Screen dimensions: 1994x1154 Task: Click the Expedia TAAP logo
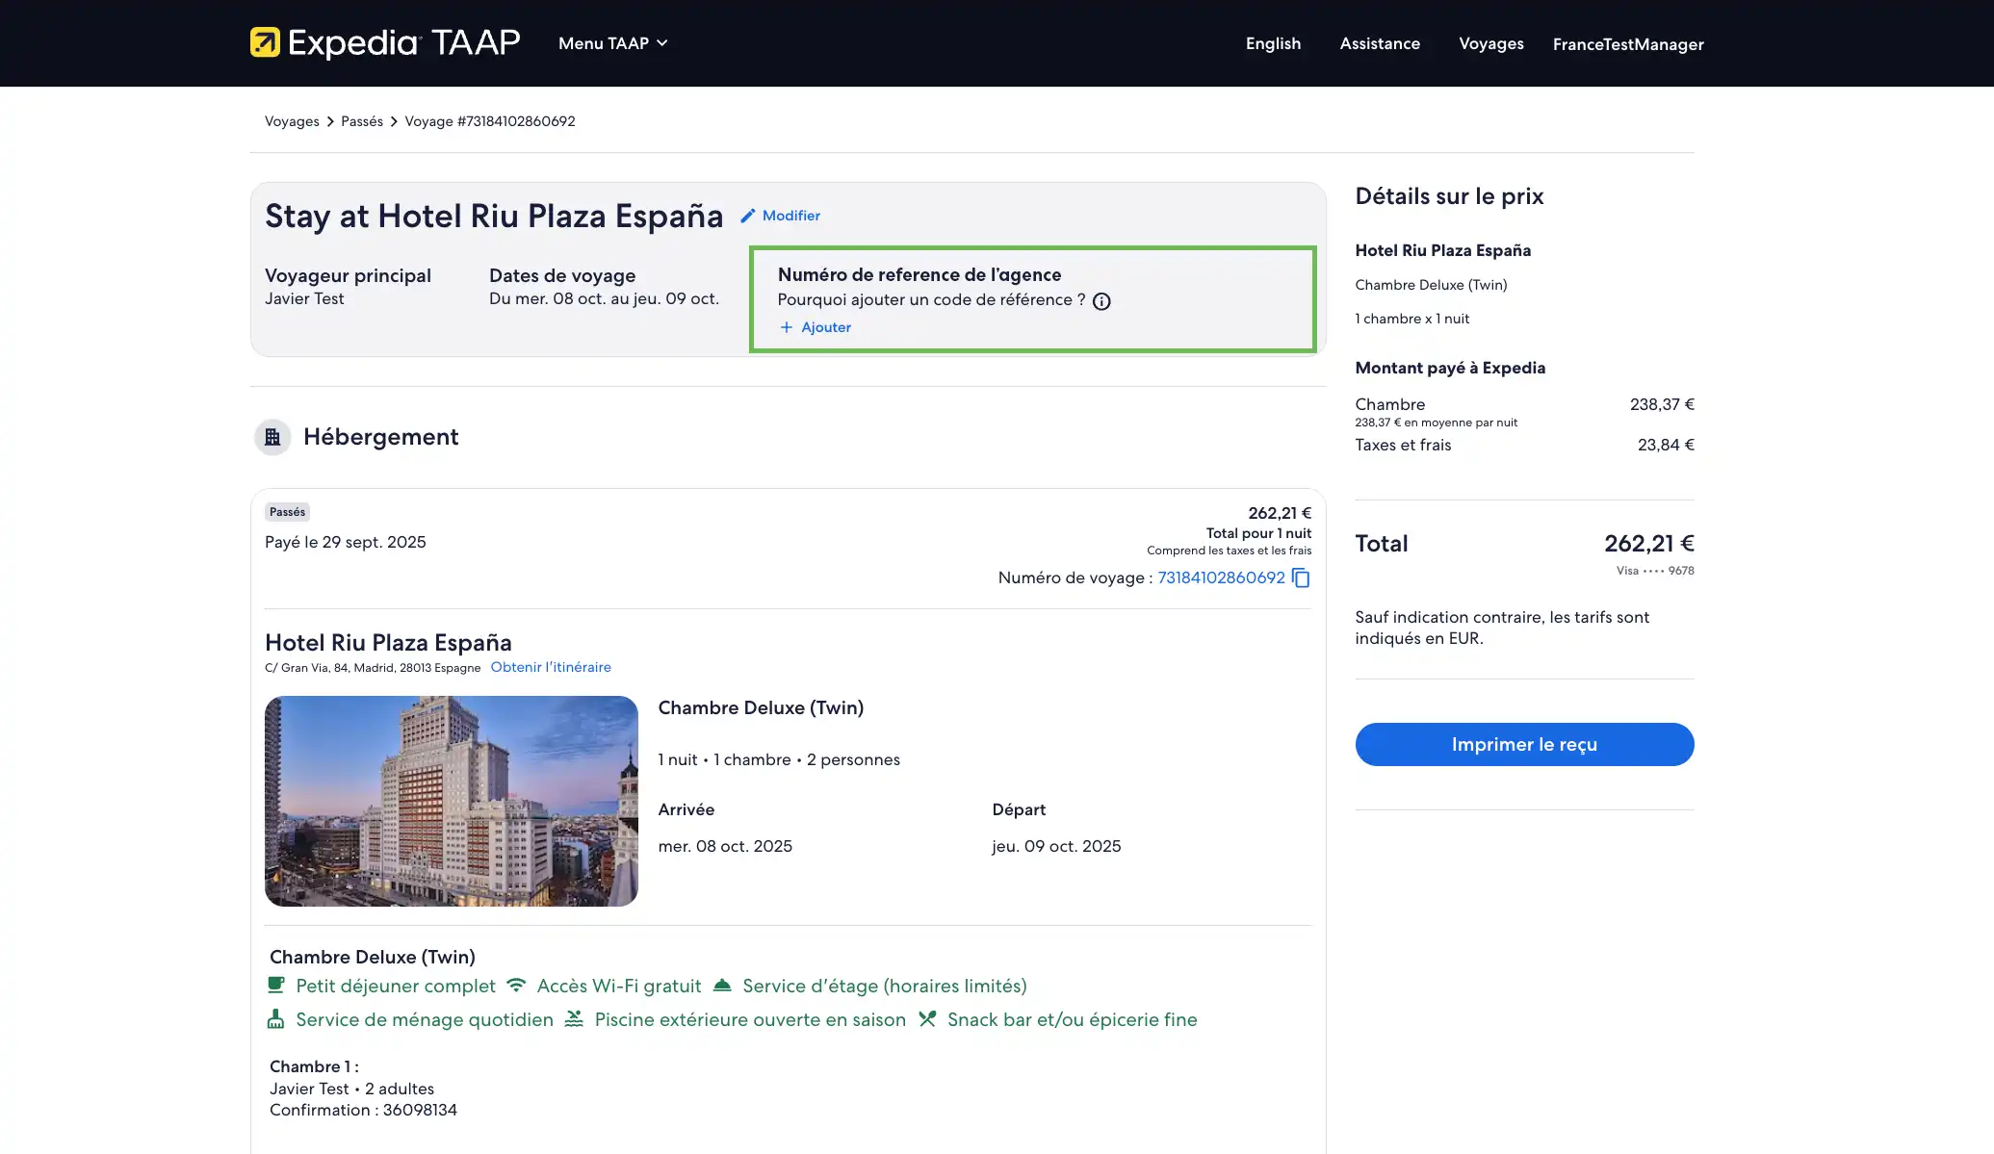pos(385,43)
